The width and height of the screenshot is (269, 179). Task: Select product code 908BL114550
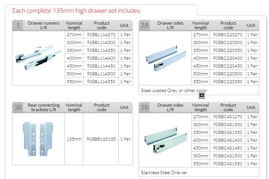[x=101, y=81]
